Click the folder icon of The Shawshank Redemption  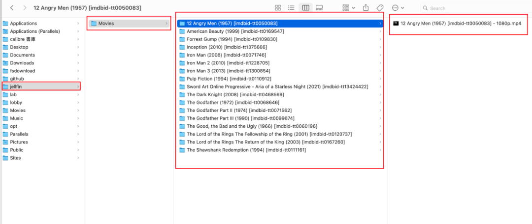pos(182,150)
